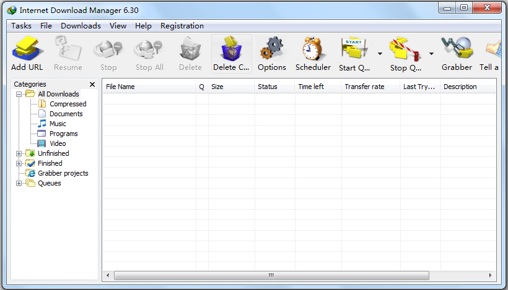Open the Downloads menu

[x=81, y=26]
